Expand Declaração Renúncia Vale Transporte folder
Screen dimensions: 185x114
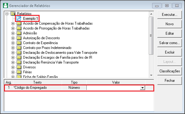(13, 62)
